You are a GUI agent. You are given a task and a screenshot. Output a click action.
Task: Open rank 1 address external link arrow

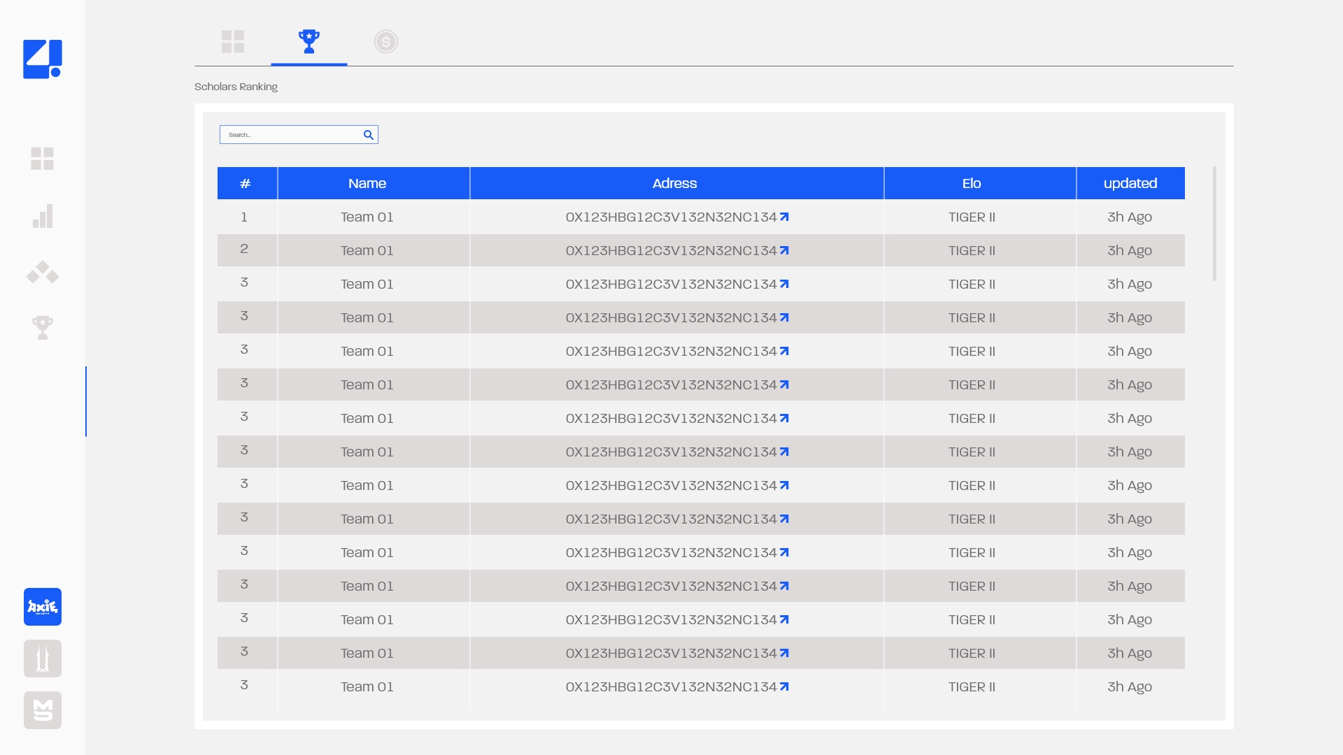(785, 217)
